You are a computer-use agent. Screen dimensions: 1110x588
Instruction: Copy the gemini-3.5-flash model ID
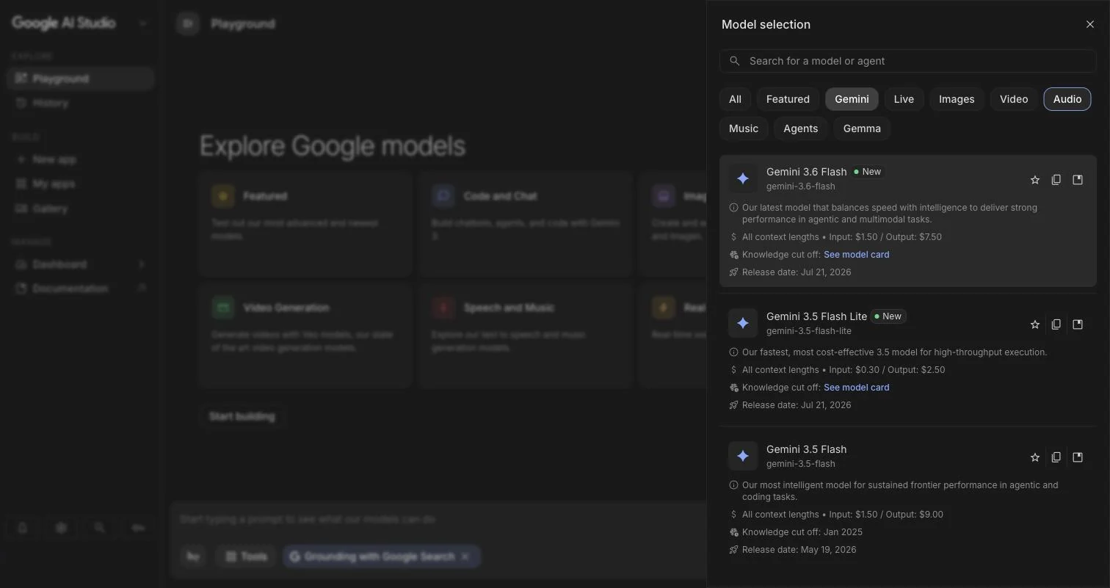point(1056,457)
